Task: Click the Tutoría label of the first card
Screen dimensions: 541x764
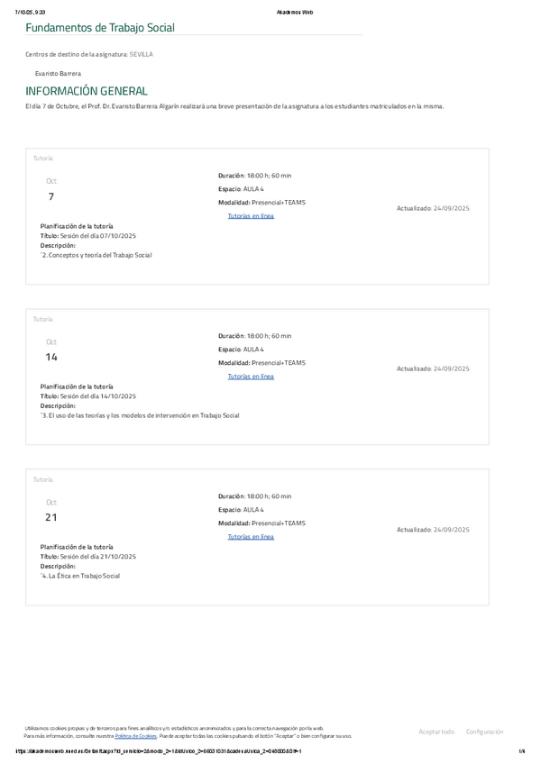Action: pyautogui.click(x=43, y=159)
